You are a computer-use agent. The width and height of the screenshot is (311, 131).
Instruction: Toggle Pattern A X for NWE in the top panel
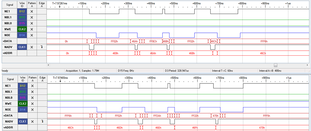31,29
